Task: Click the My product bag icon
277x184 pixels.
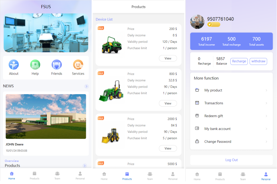Action: click(x=197, y=90)
